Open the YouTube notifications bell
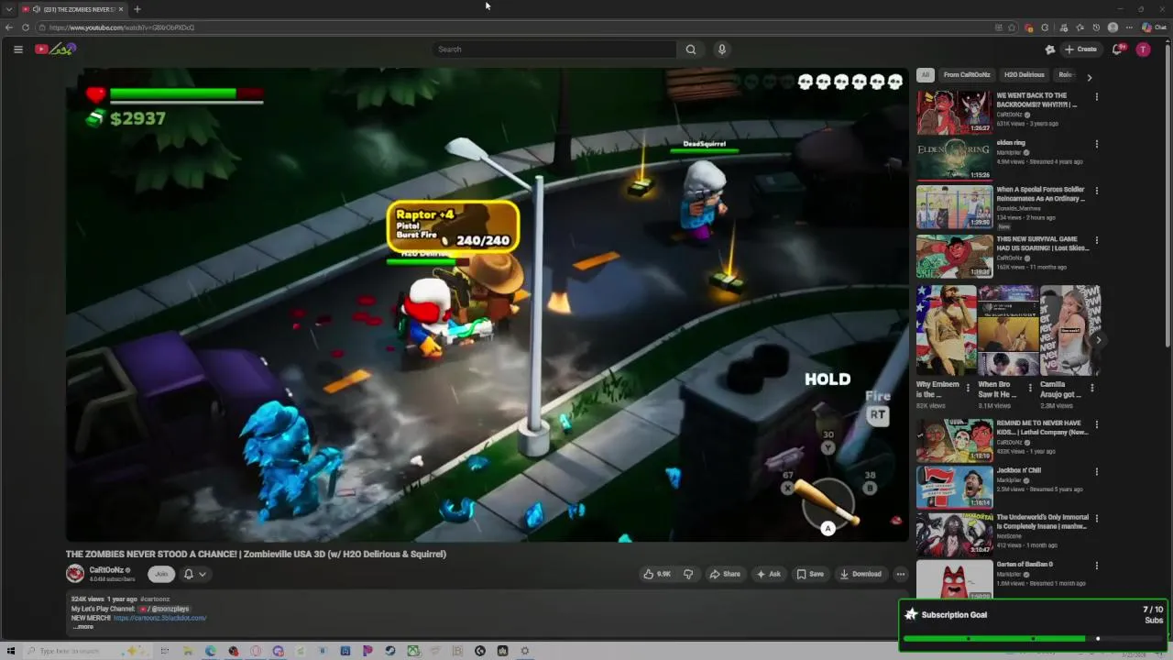The image size is (1173, 660). [1117, 49]
